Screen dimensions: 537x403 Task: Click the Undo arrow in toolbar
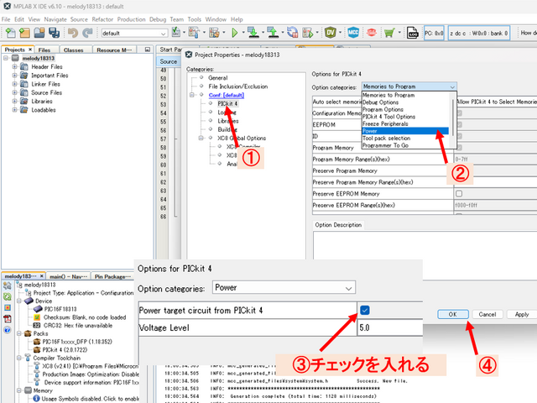[x=72, y=33]
